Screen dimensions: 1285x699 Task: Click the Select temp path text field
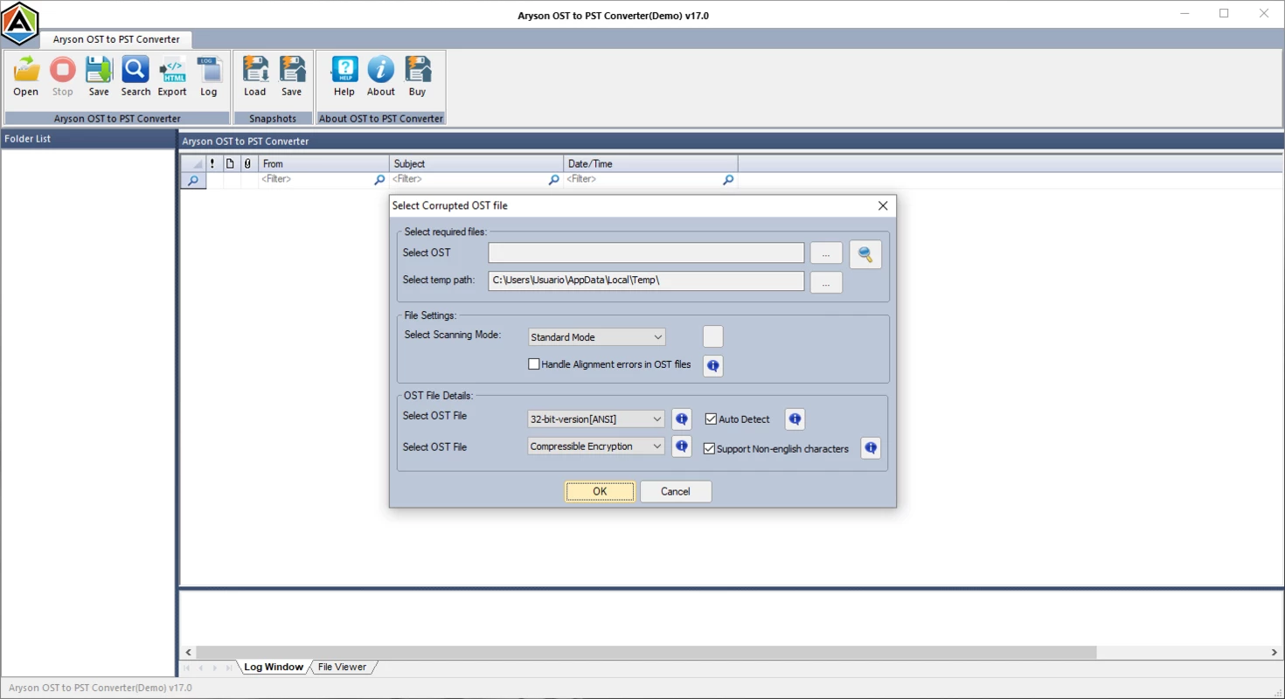click(x=646, y=280)
